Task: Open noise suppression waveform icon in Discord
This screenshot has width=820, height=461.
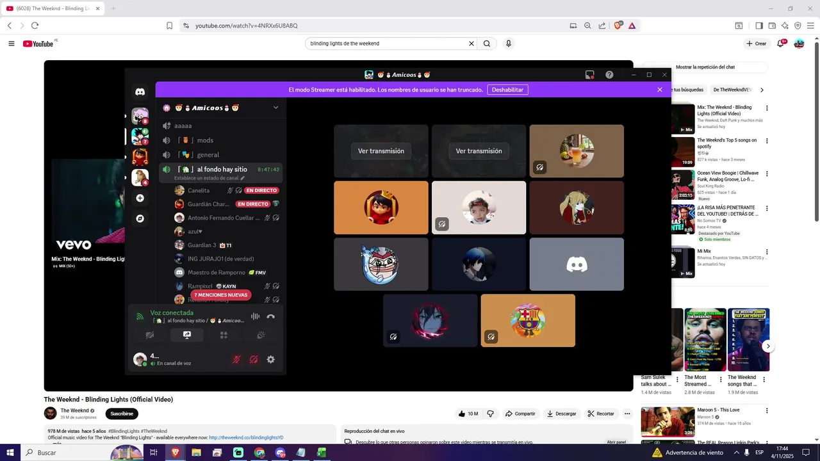Action: 255,316
